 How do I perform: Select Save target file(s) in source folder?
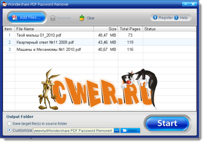(9, 124)
